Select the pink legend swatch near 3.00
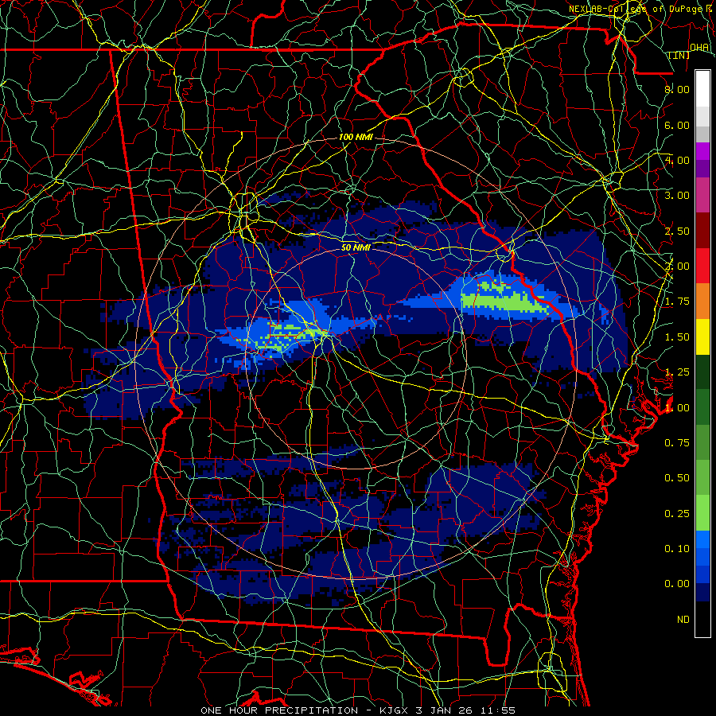The height and width of the screenshot is (716, 716). click(702, 196)
